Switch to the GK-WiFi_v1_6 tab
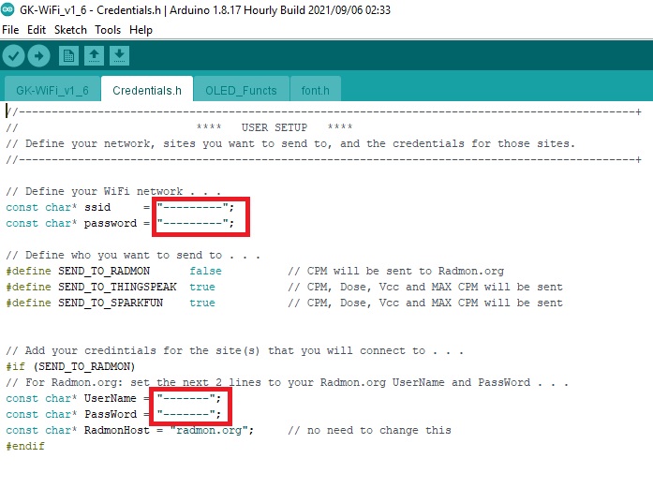The height and width of the screenshot is (488, 653). (x=52, y=90)
